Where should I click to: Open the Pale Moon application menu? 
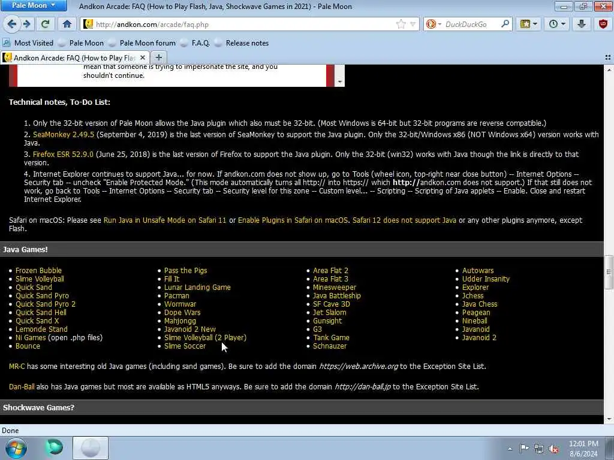click(34, 5)
